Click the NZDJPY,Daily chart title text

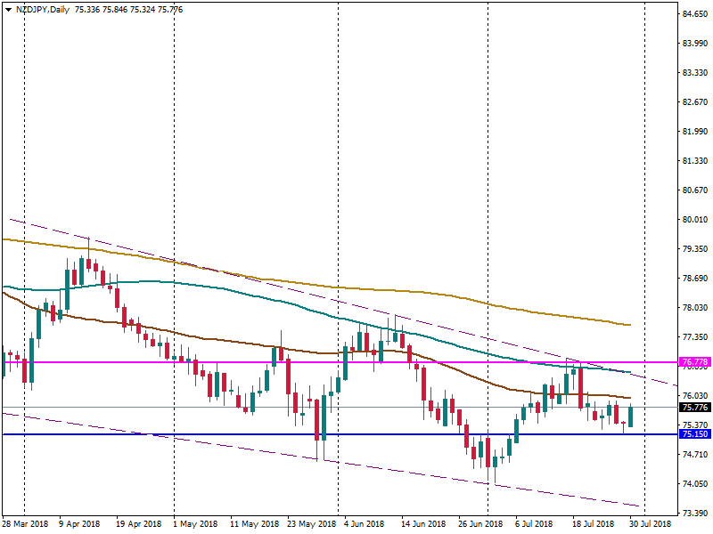pos(43,8)
